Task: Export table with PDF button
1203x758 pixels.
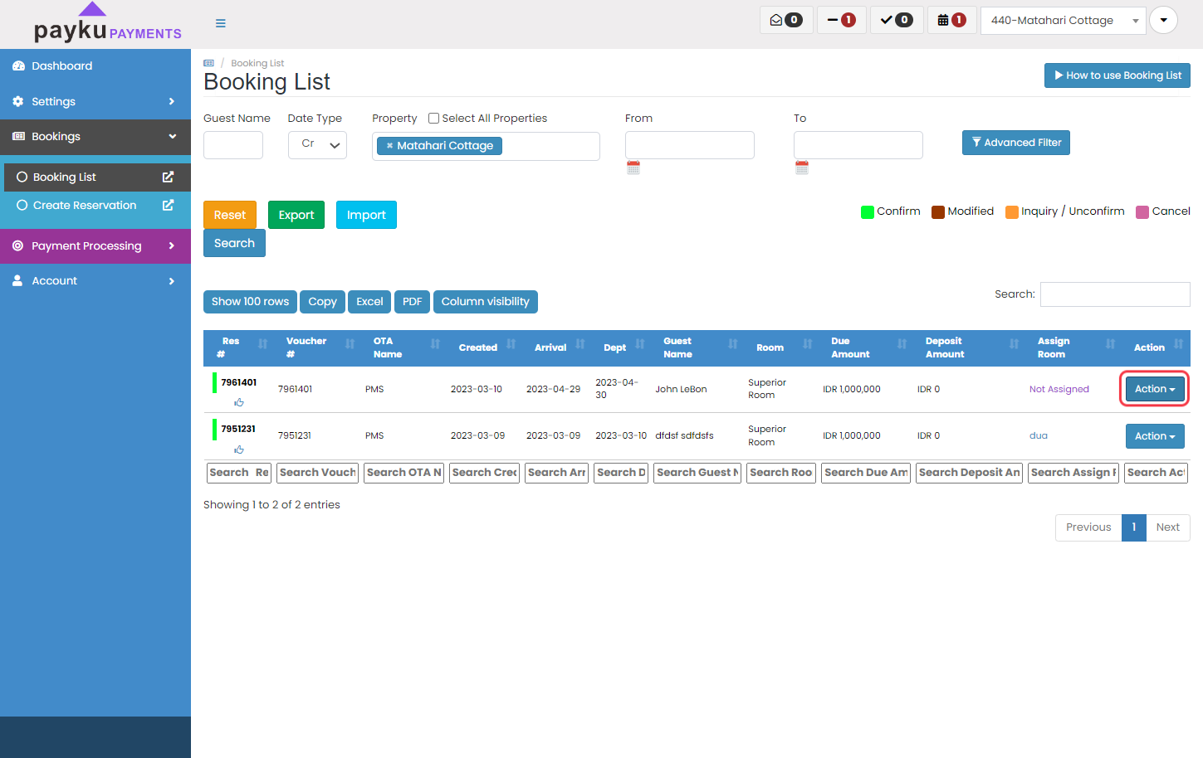Action: tap(412, 302)
